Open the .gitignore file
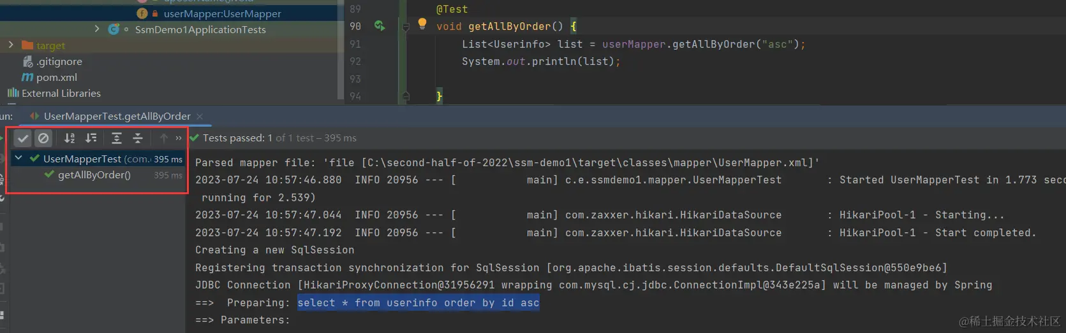Screen dimensions: 1066x333 point(59,62)
